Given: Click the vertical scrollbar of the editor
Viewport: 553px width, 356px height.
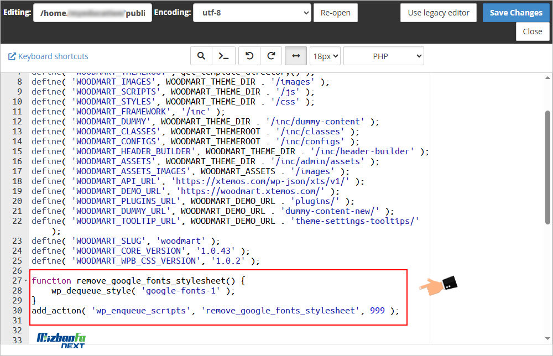Looking at the screenshot, I should (547, 166).
